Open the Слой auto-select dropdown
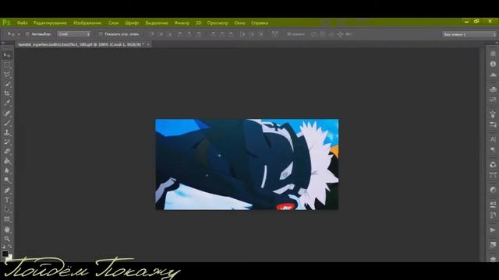The height and width of the screenshot is (280, 499). [74, 34]
